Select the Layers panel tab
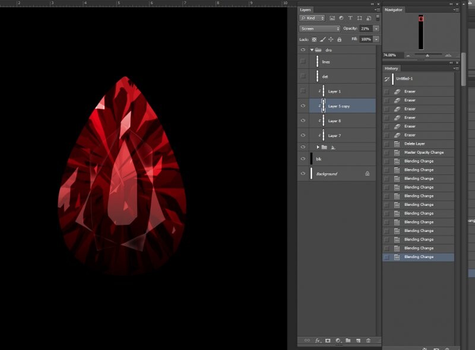Image resolution: width=475 pixels, height=350 pixels. [x=305, y=10]
